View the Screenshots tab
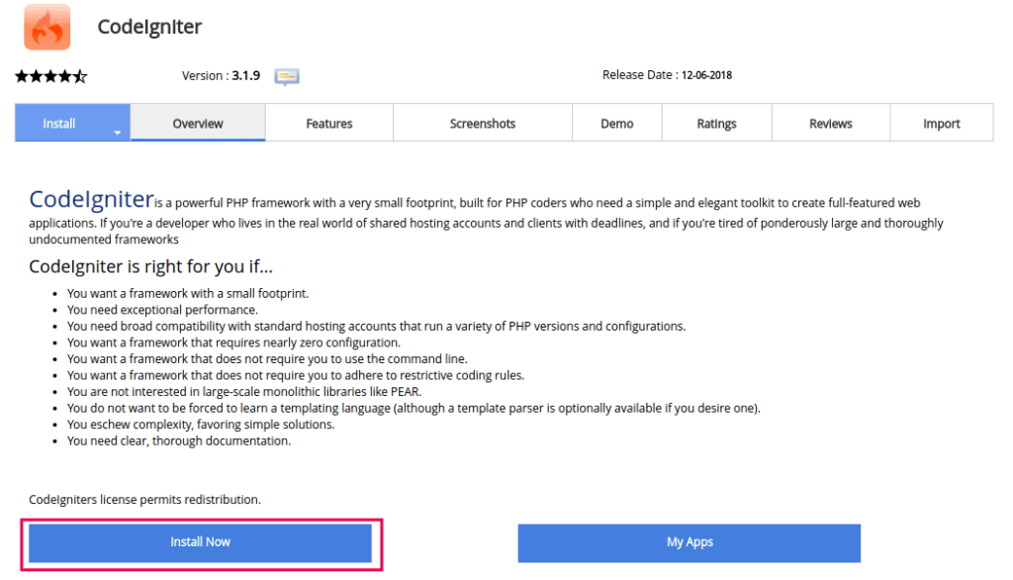 pyautogui.click(x=483, y=124)
